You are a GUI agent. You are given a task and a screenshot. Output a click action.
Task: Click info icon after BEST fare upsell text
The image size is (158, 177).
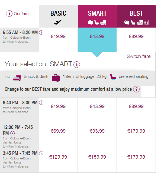[x=136, y=89]
